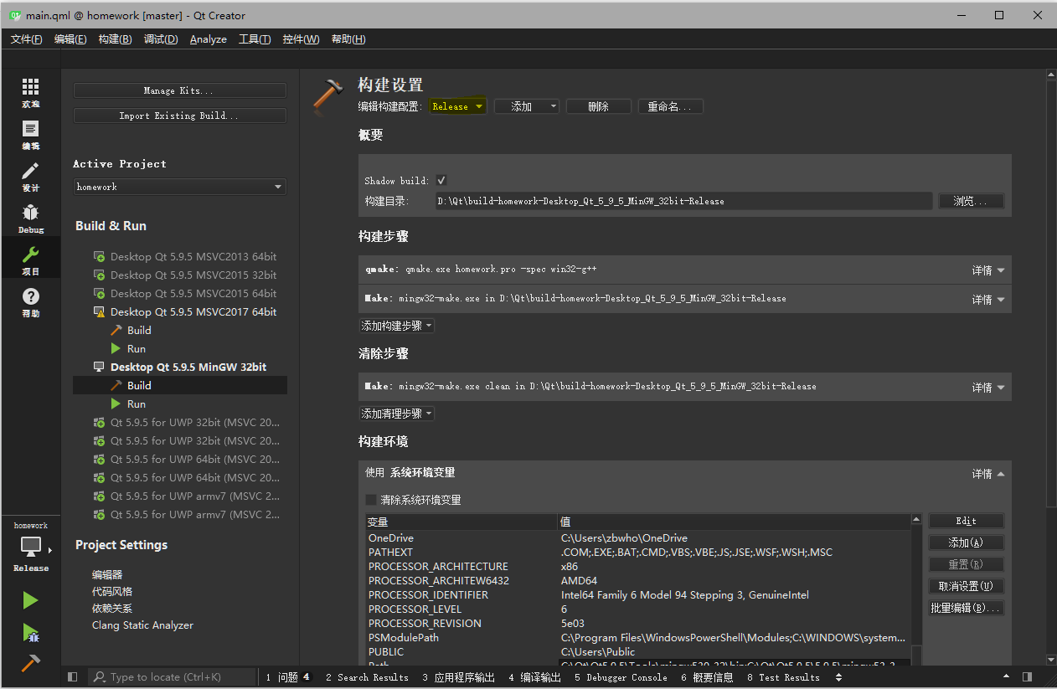The height and width of the screenshot is (689, 1057).
Task: Expand clean step details (详情)
Action: click(x=988, y=388)
